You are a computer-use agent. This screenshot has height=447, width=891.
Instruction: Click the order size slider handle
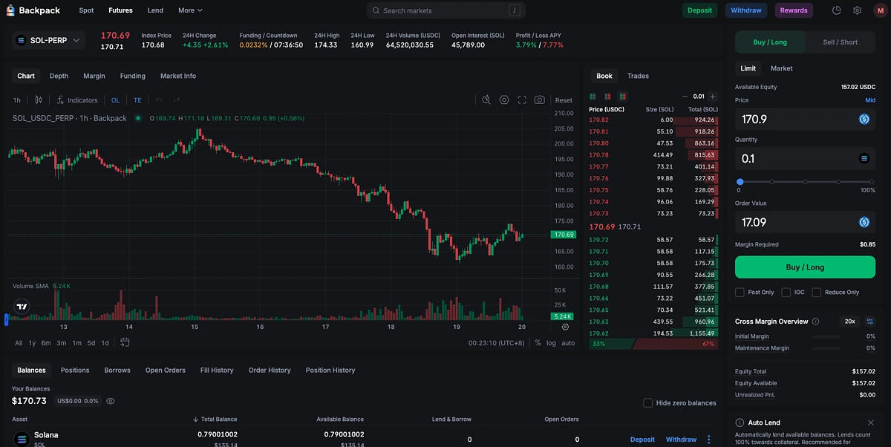pos(740,181)
